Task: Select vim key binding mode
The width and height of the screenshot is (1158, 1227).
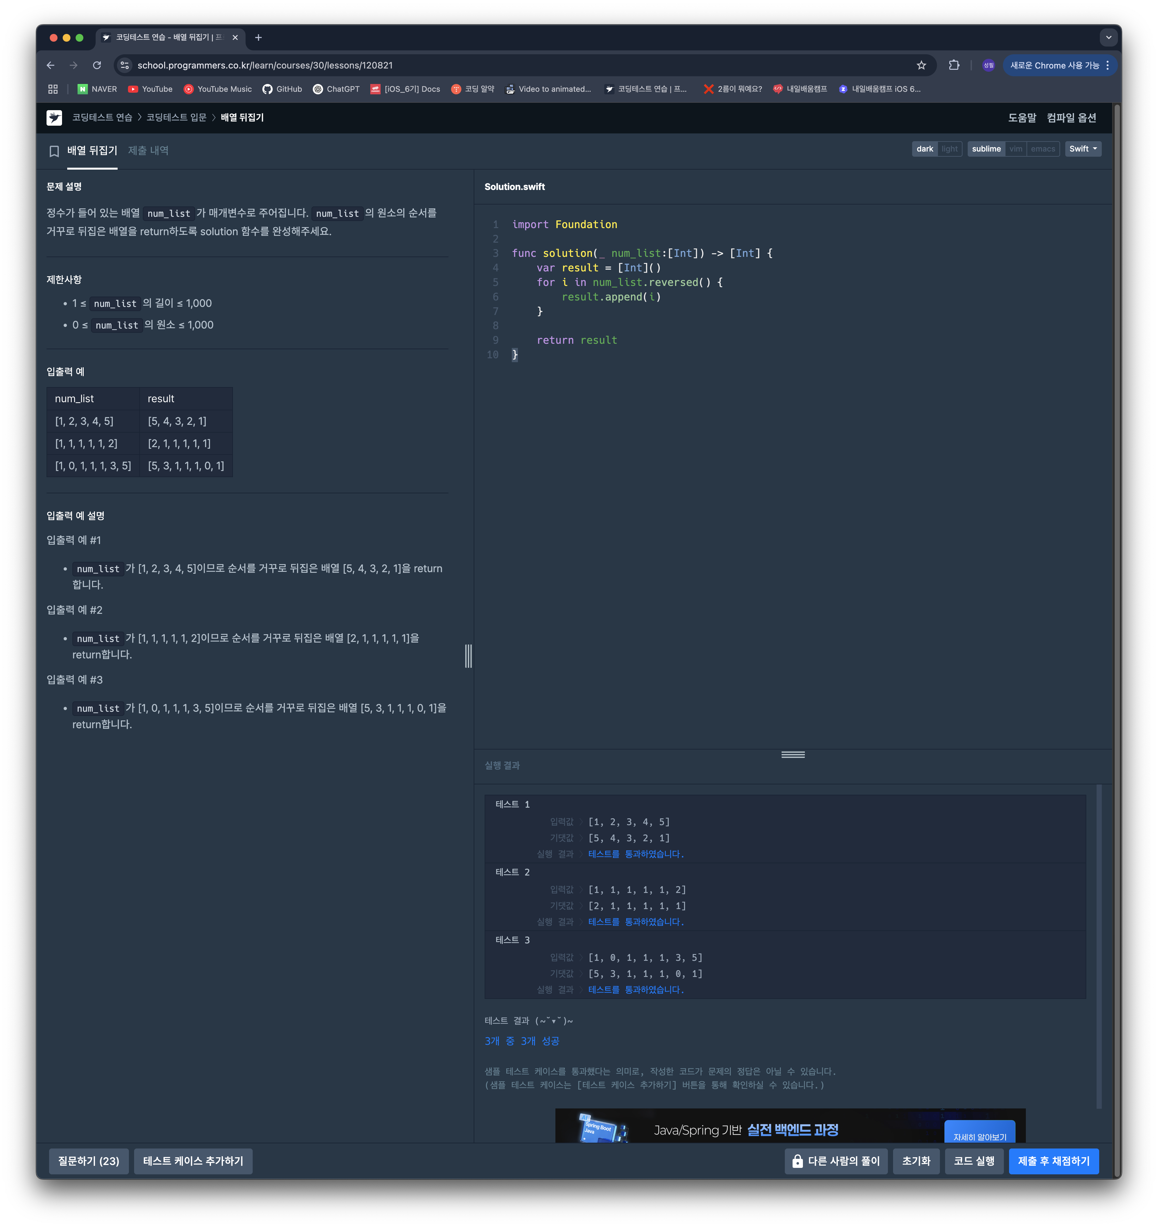Action: point(1016,149)
